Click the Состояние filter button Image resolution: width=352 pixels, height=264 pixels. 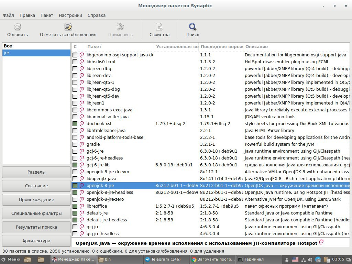tap(36, 186)
